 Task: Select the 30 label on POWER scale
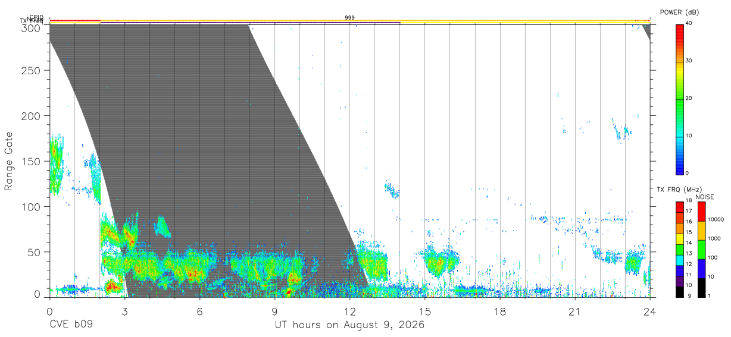pos(689,61)
